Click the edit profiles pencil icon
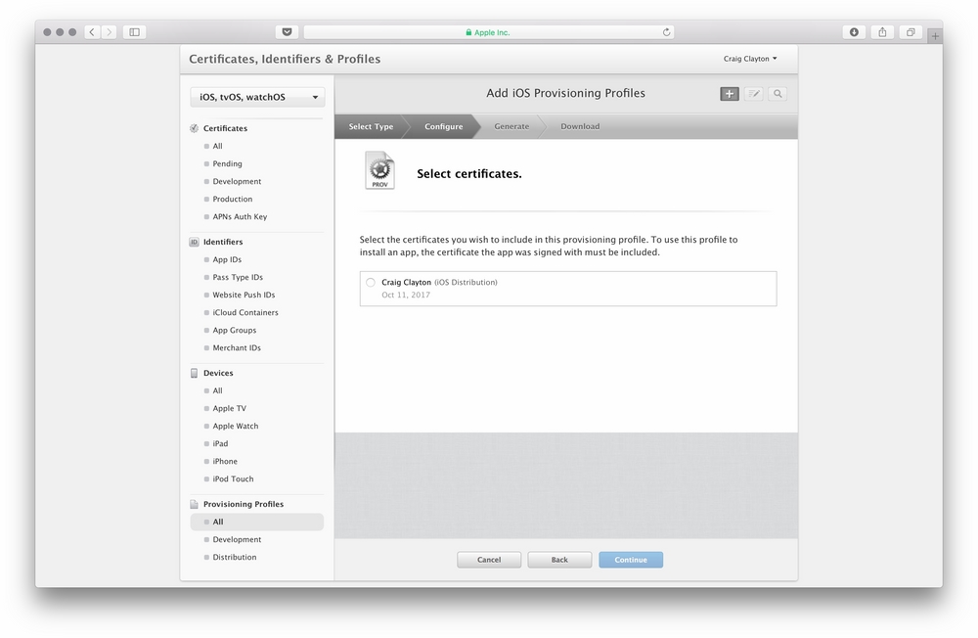The image size is (978, 638). click(753, 94)
